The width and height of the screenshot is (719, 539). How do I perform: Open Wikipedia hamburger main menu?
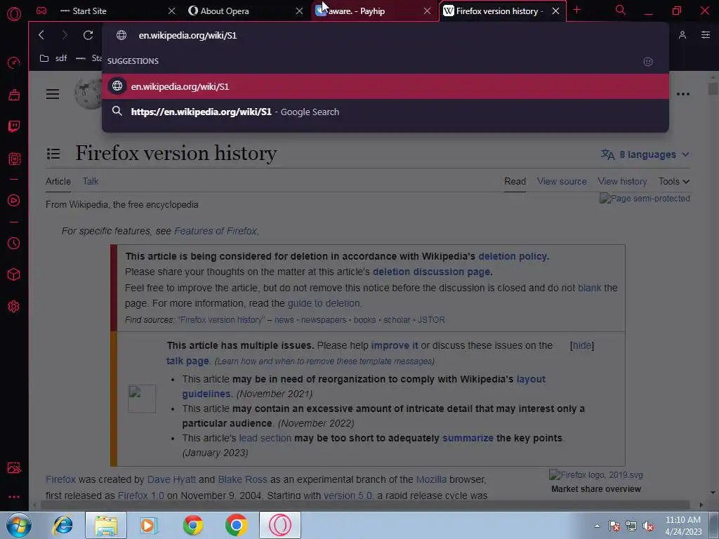coord(53,94)
